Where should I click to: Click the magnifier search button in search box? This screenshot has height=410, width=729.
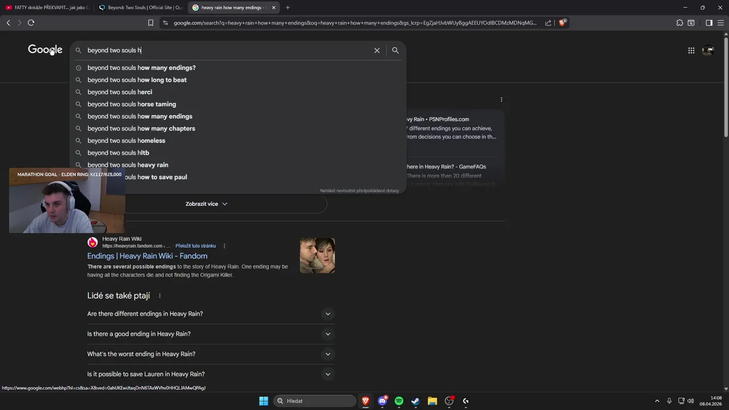click(395, 50)
